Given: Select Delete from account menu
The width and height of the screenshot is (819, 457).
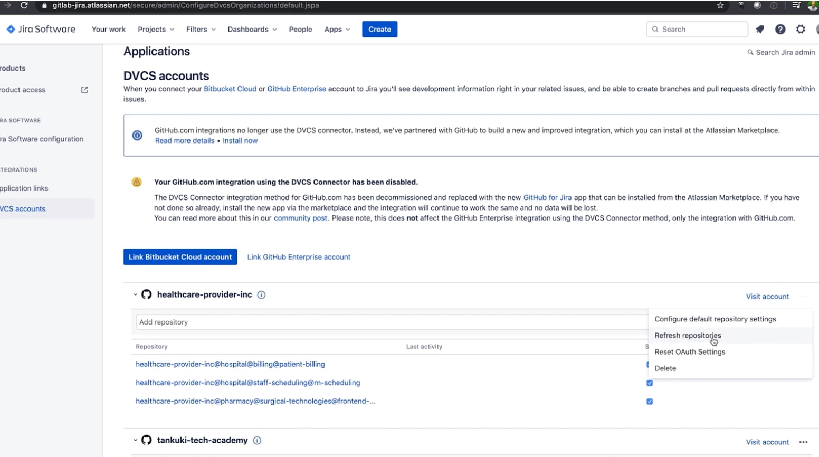Looking at the screenshot, I should [x=730, y=368].
